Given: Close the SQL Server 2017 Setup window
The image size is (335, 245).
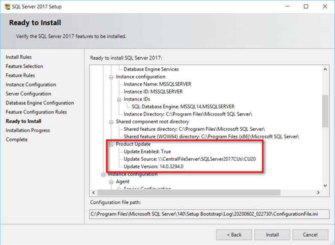Looking at the screenshot, I should coord(325,6).
